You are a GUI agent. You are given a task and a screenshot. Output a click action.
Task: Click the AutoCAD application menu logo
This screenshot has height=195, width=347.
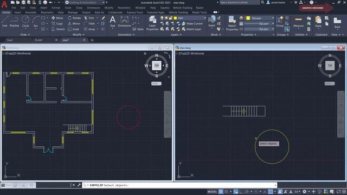[4, 4]
